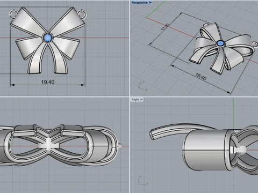
Task: Select the 19.40 dimension text in Perspective viewport
Action: pos(200,77)
